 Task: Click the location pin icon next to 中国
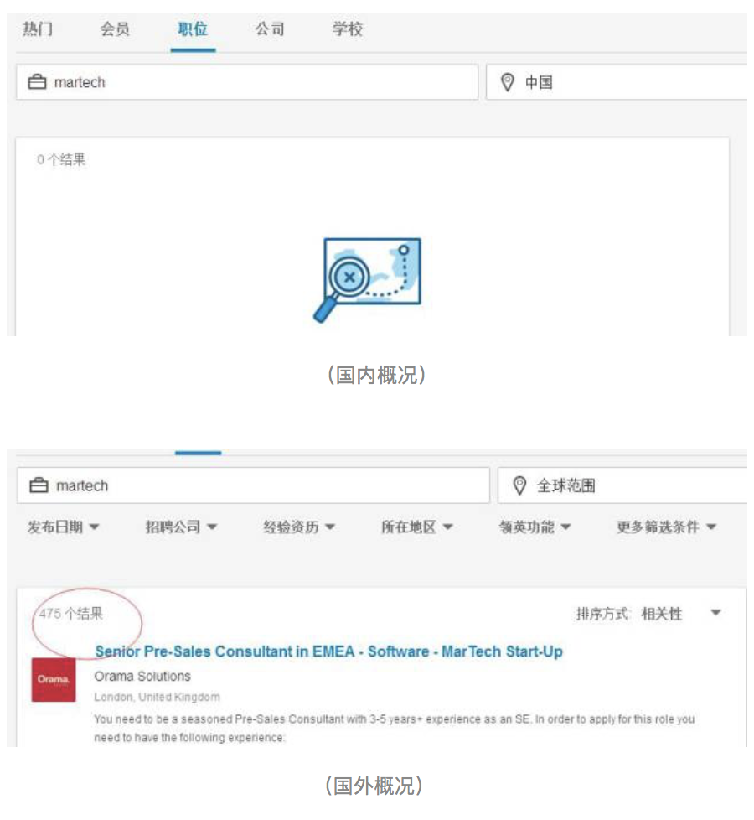pos(506,82)
